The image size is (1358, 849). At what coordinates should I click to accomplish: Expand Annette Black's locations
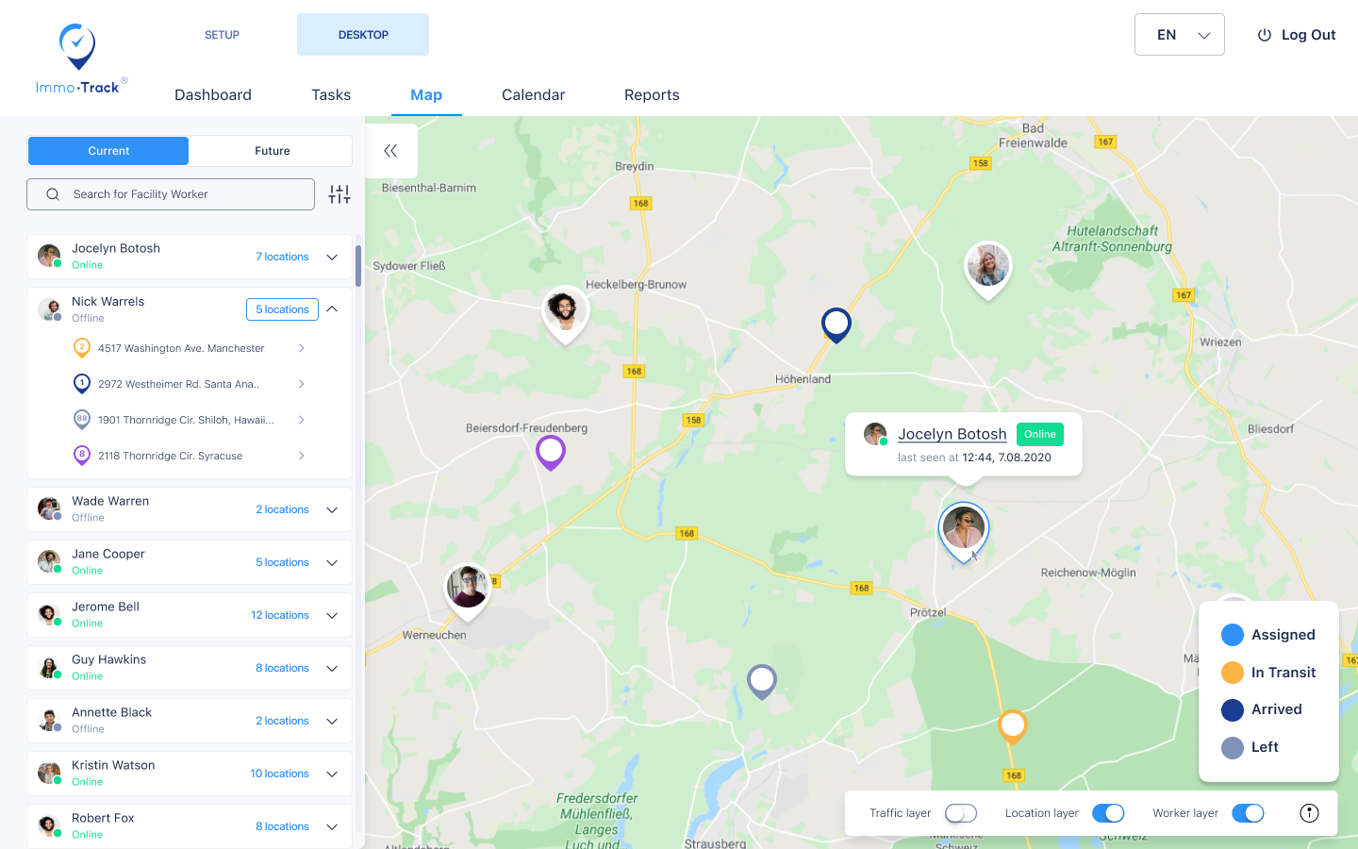332,722
